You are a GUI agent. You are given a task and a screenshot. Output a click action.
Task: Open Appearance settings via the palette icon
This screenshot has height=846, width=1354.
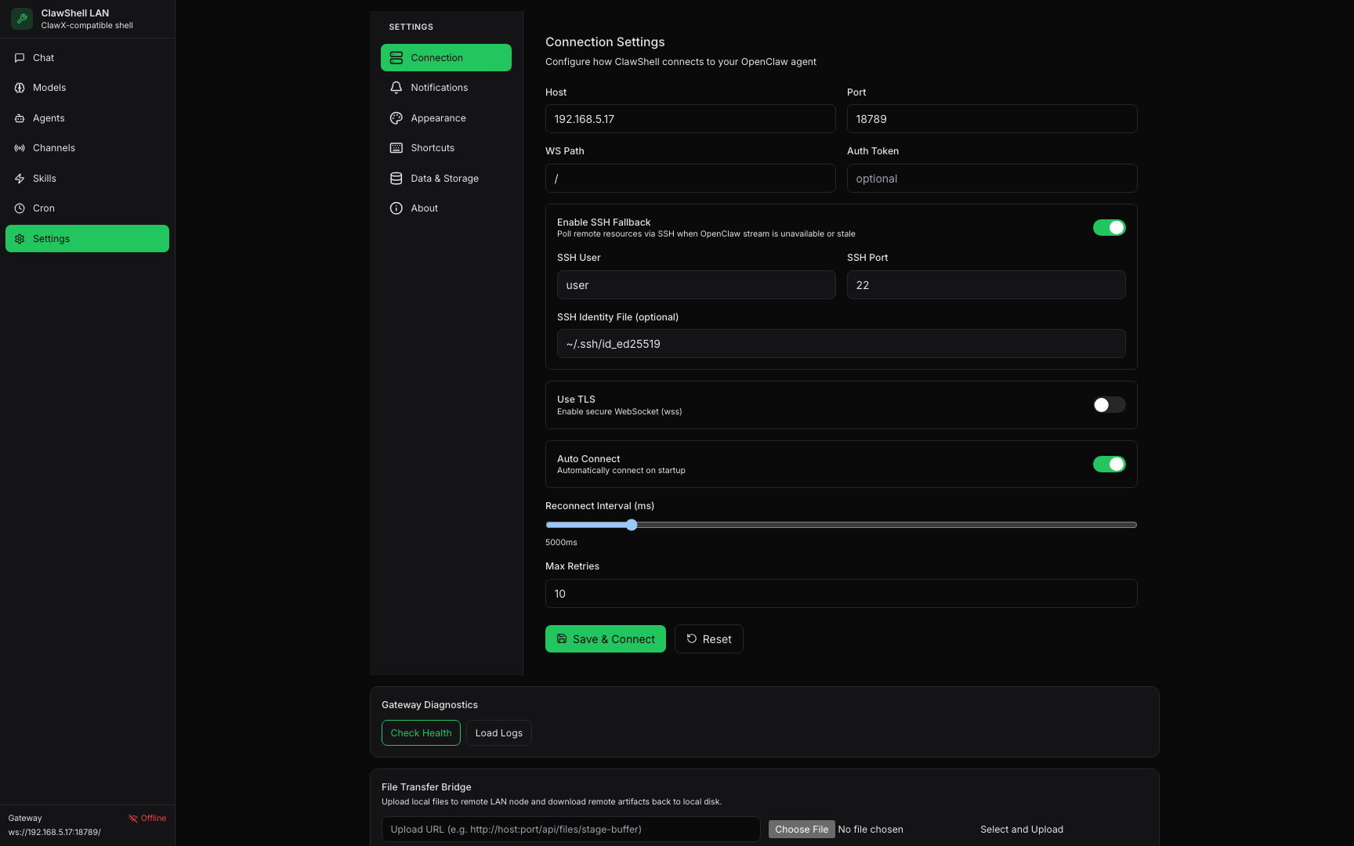(x=396, y=117)
